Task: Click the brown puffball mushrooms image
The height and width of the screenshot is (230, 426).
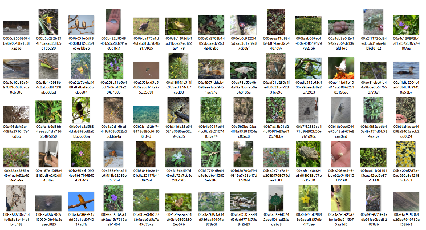Action: click(341, 27)
